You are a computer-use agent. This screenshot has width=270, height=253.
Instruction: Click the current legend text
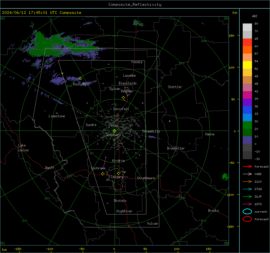pos(261,211)
